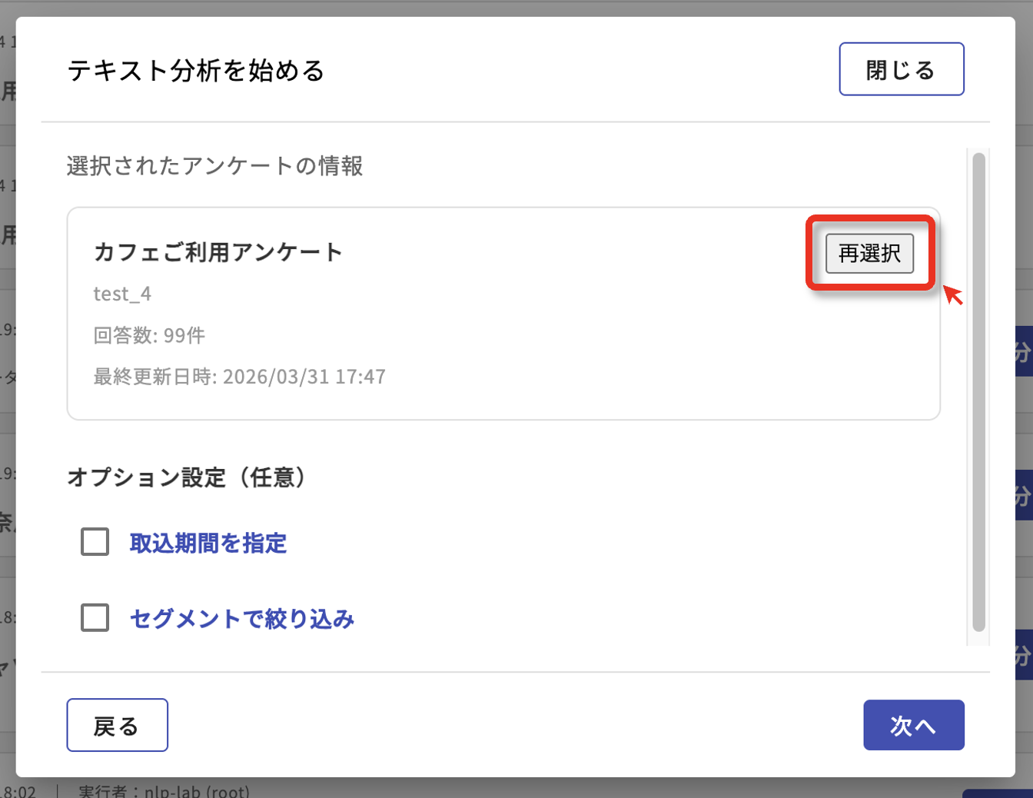The image size is (1033, 798).
Task: Tick the セグメントで絞り込み checkbox
Action: click(95, 617)
